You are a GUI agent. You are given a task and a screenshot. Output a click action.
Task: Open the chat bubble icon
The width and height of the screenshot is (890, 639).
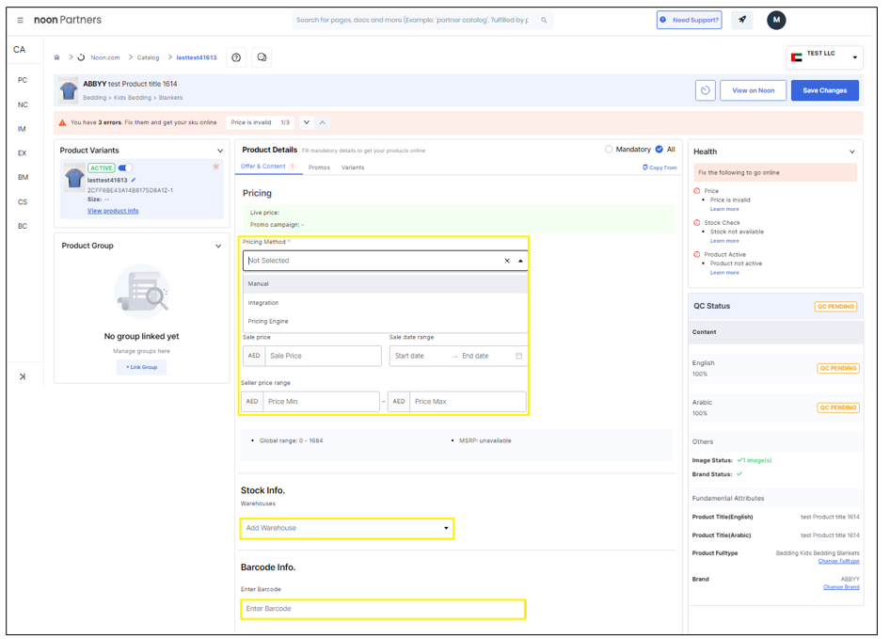click(262, 57)
